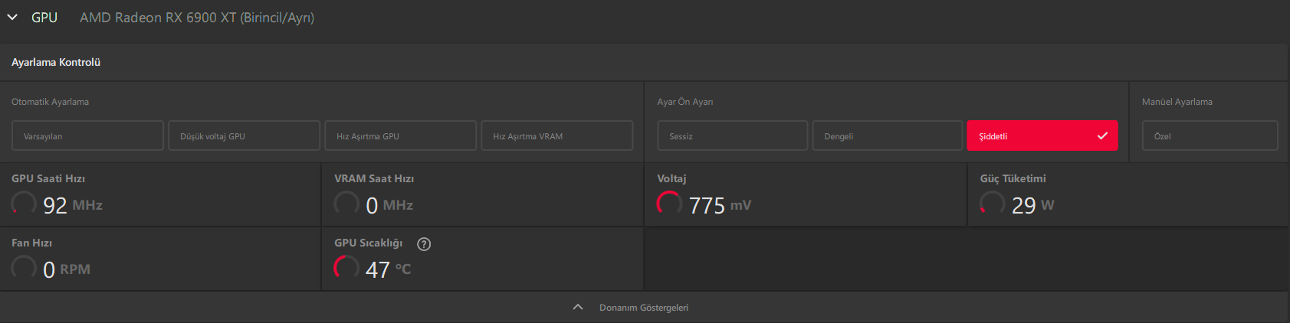Viewport: 1290px width, 323px height.
Task: Select the Varsayılan automatic tuning option
Action: click(87, 135)
